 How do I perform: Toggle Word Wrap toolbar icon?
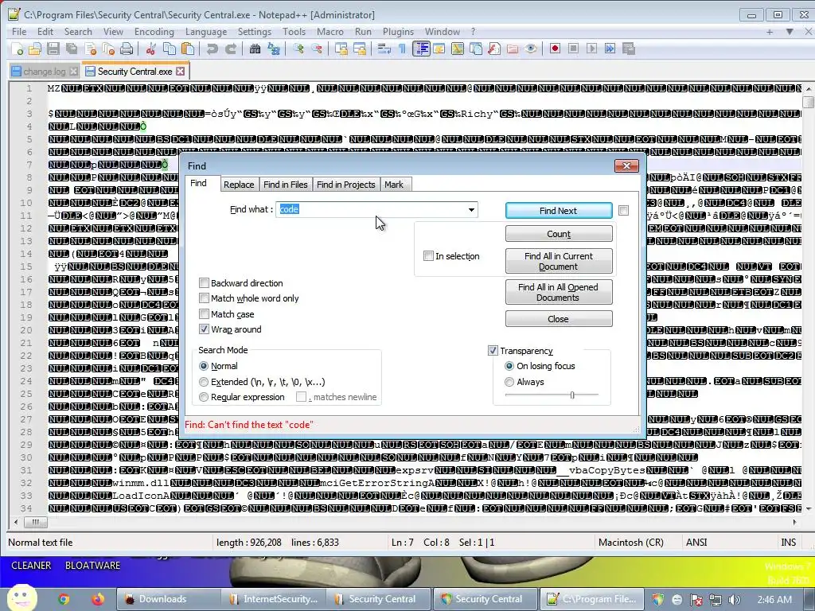pos(384,49)
